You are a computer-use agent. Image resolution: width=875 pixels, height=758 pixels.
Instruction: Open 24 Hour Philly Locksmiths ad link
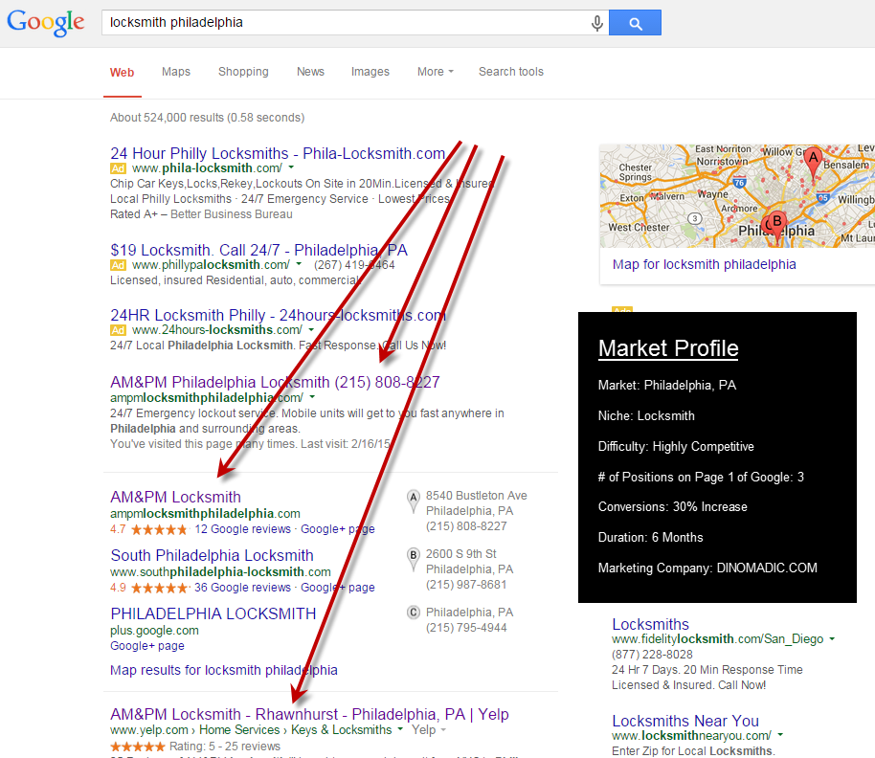pyautogui.click(x=278, y=153)
